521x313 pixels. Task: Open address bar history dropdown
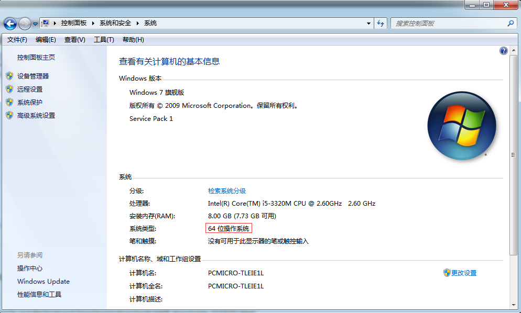click(368, 23)
